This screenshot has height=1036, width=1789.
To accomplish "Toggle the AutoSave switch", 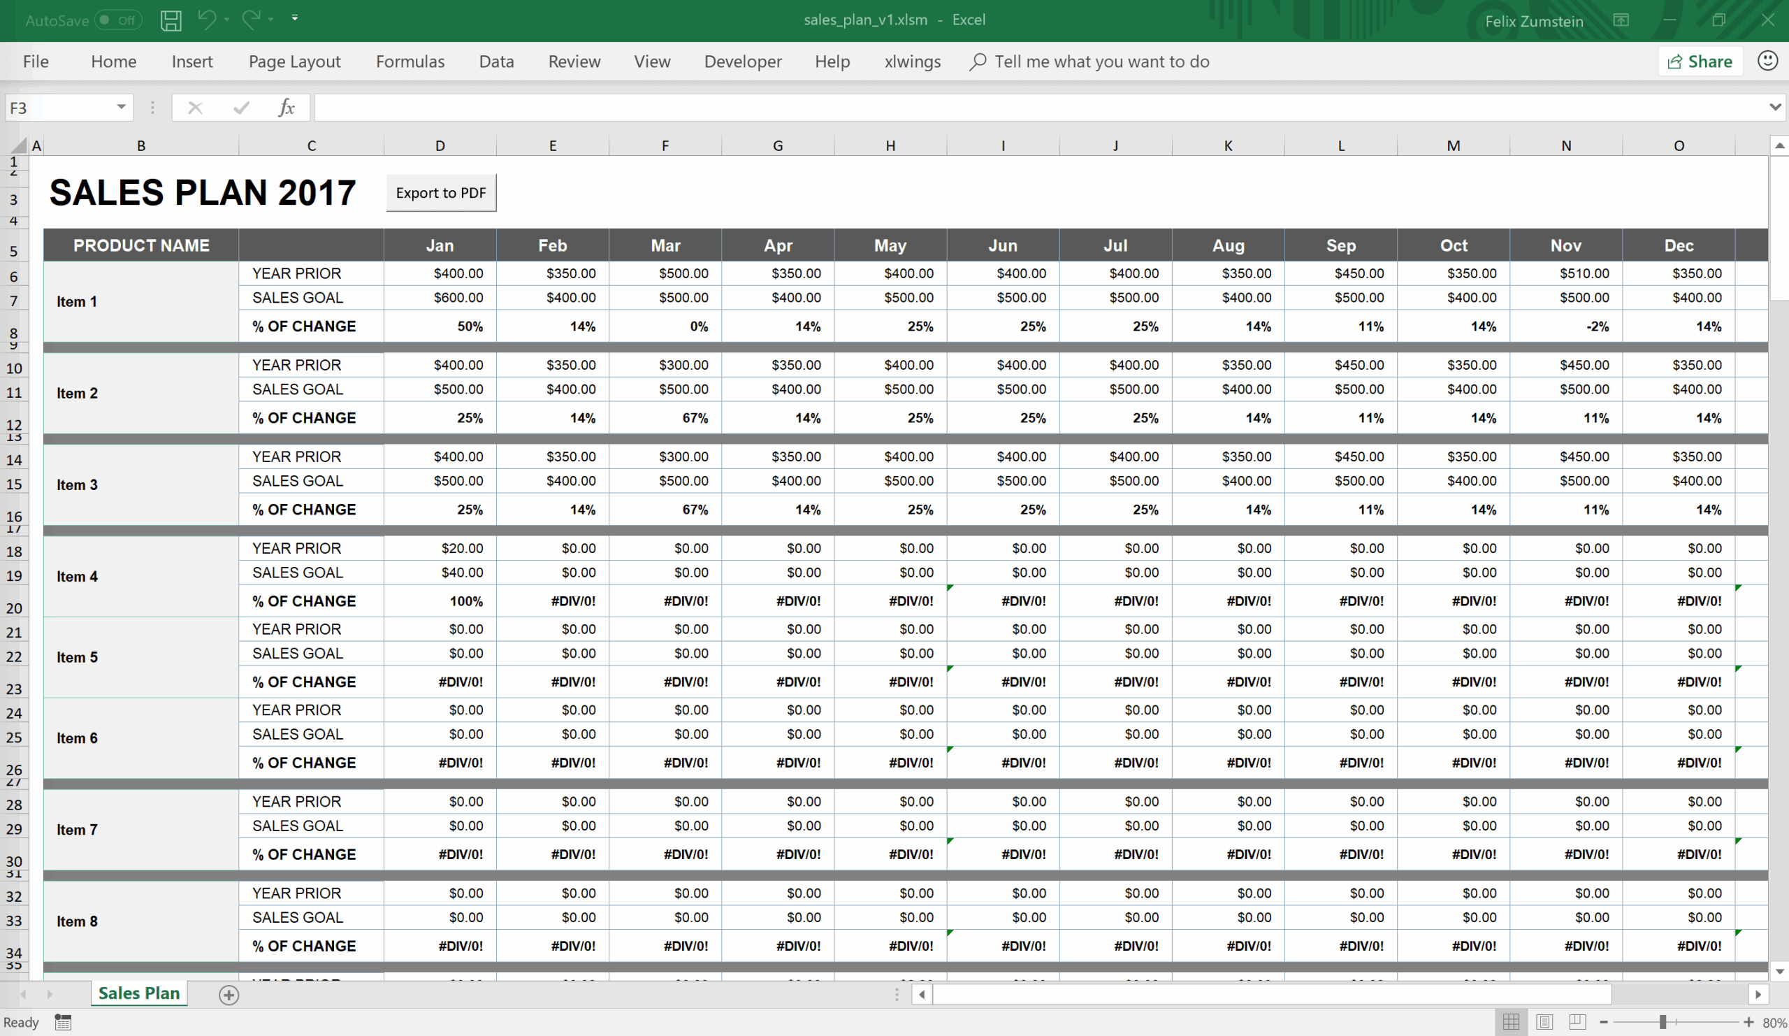I will tap(117, 20).
